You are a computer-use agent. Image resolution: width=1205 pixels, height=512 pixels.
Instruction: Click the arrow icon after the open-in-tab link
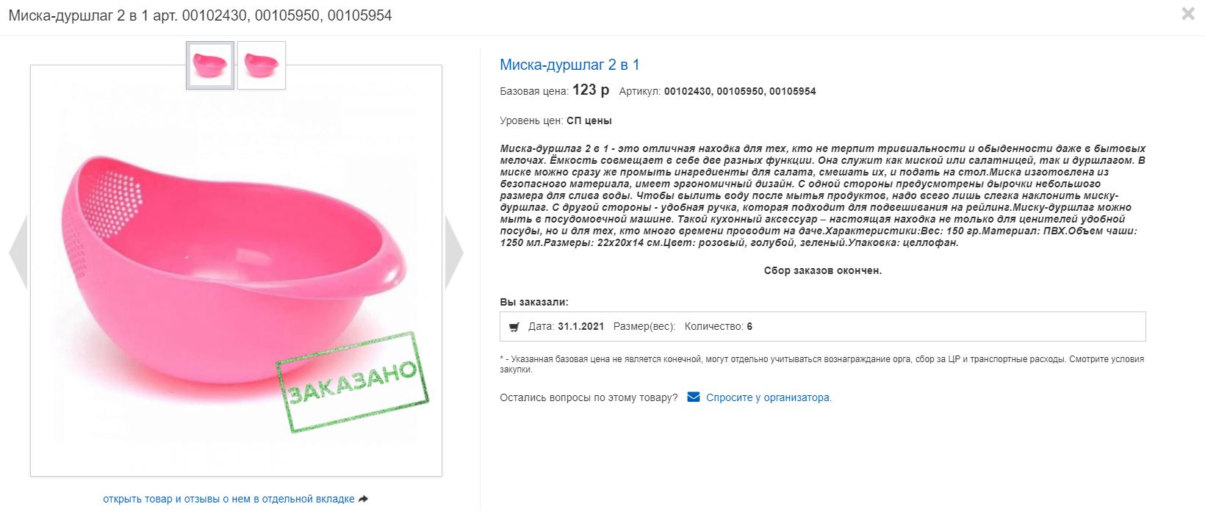point(363,499)
